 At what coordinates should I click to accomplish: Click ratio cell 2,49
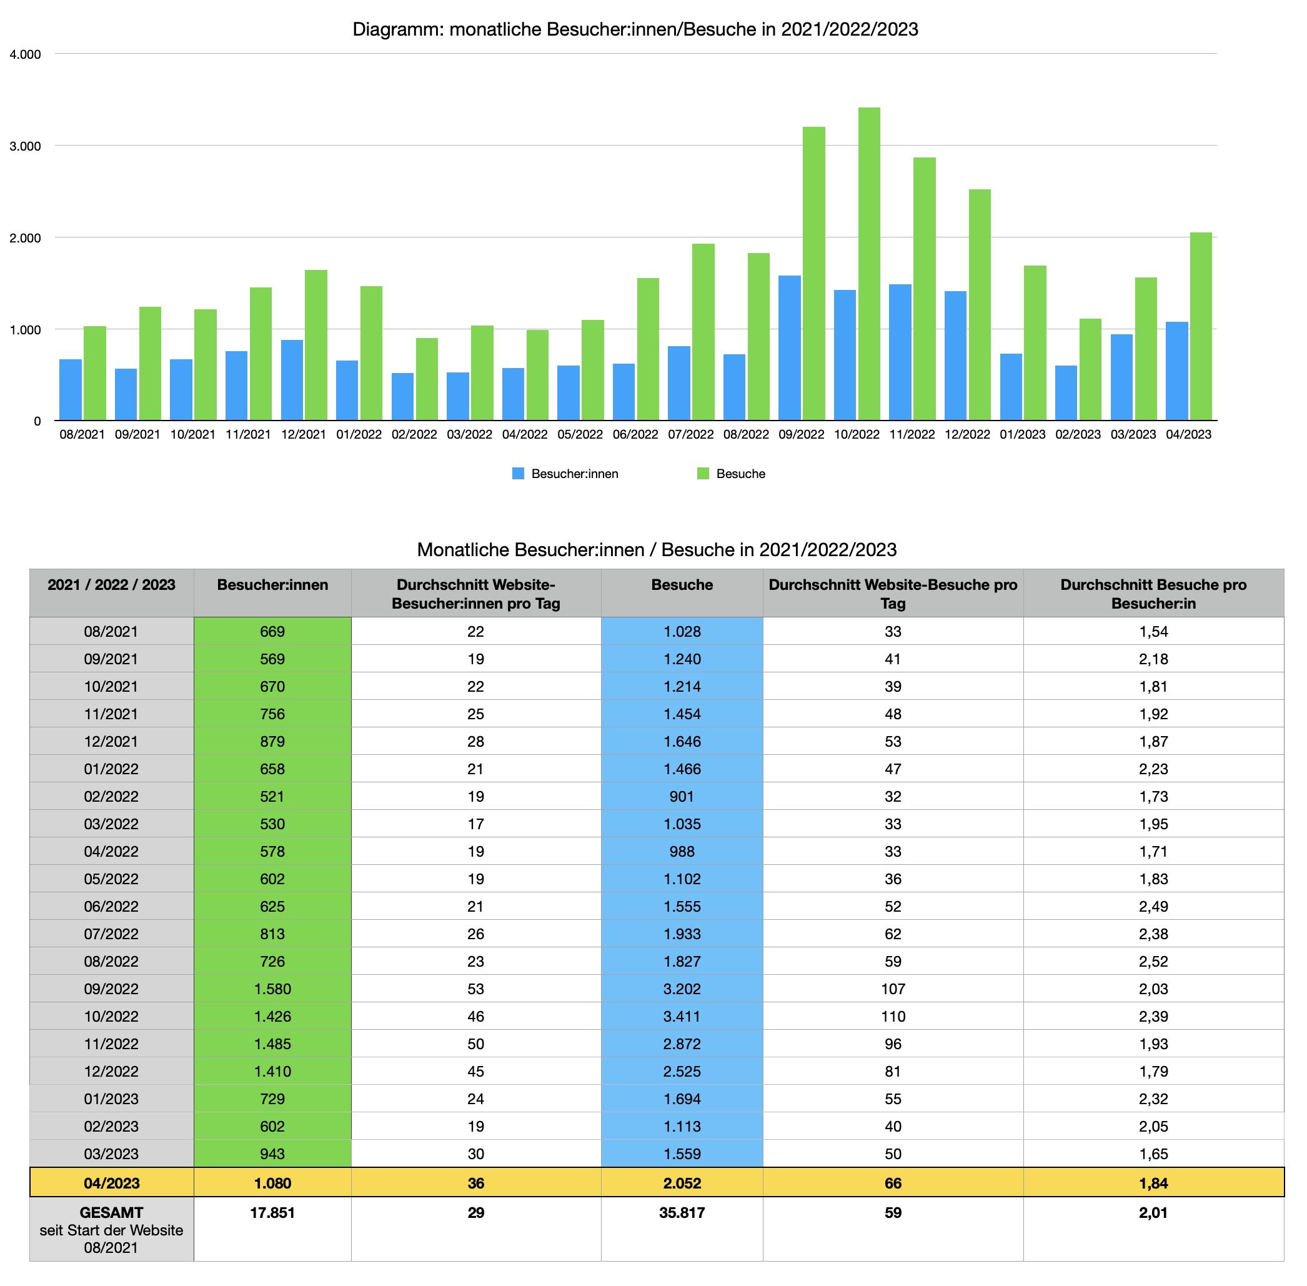pos(1154,907)
